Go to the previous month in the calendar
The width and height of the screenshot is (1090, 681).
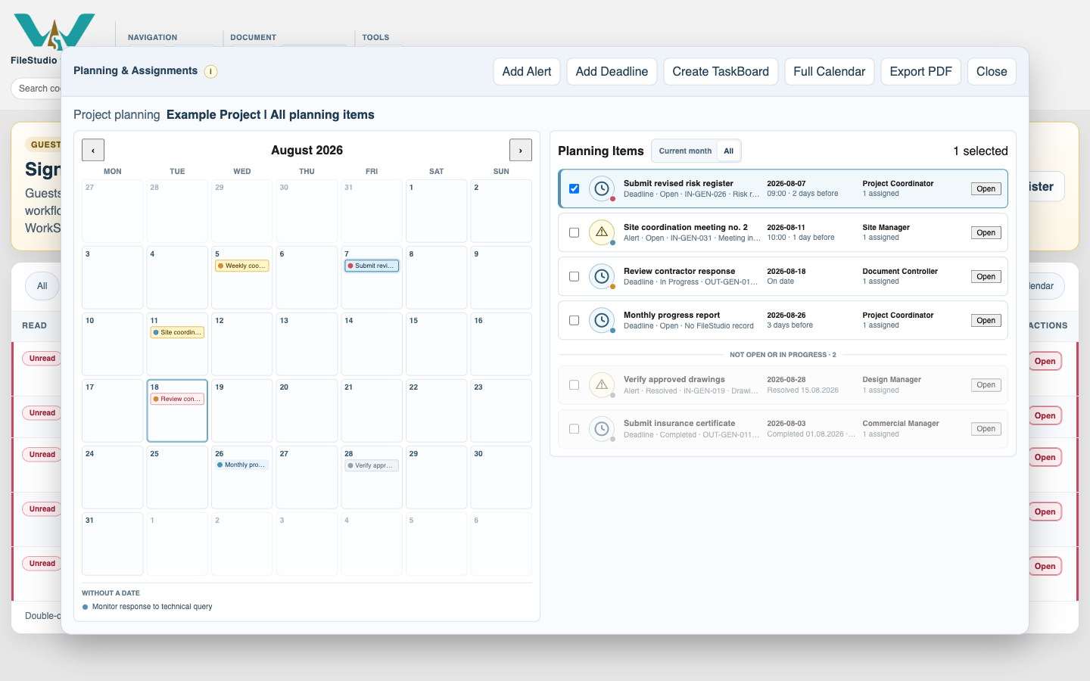tap(93, 151)
